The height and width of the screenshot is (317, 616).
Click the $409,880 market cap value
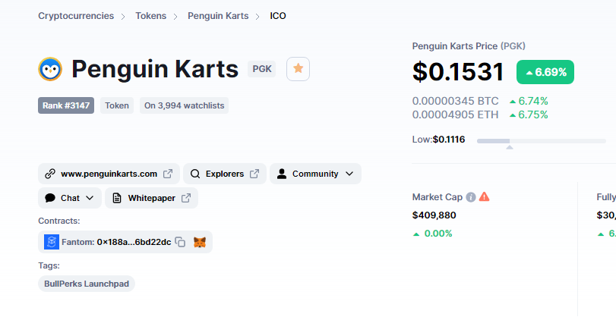pyautogui.click(x=434, y=215)
